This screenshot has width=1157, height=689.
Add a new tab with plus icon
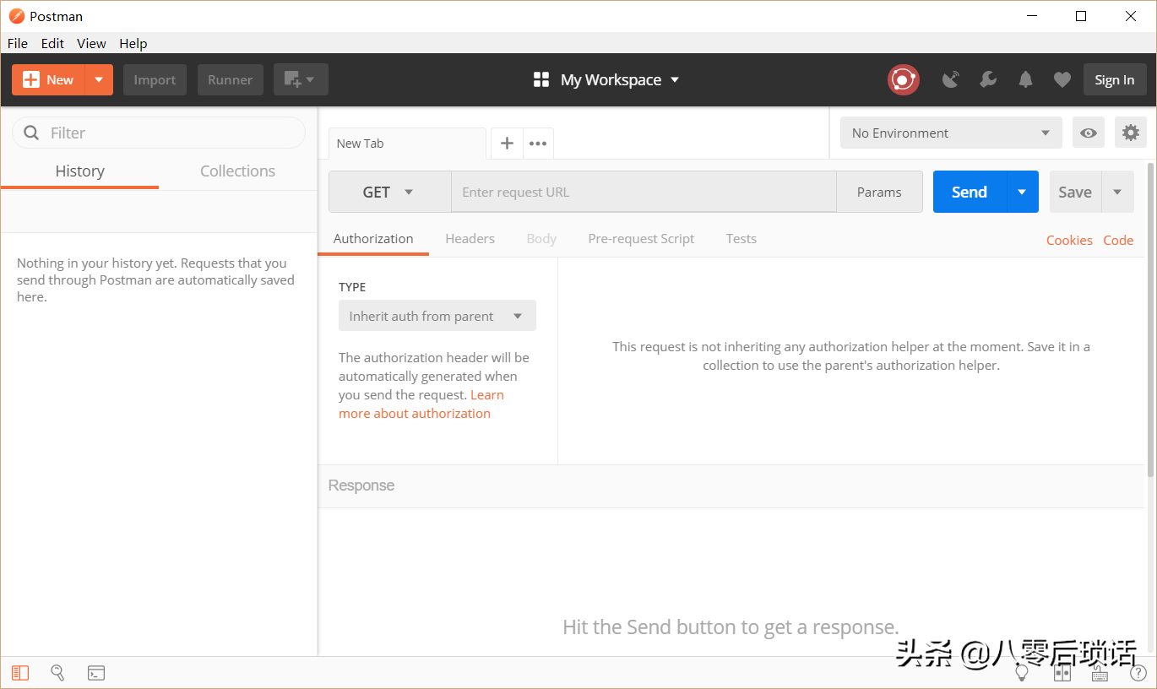507,144
